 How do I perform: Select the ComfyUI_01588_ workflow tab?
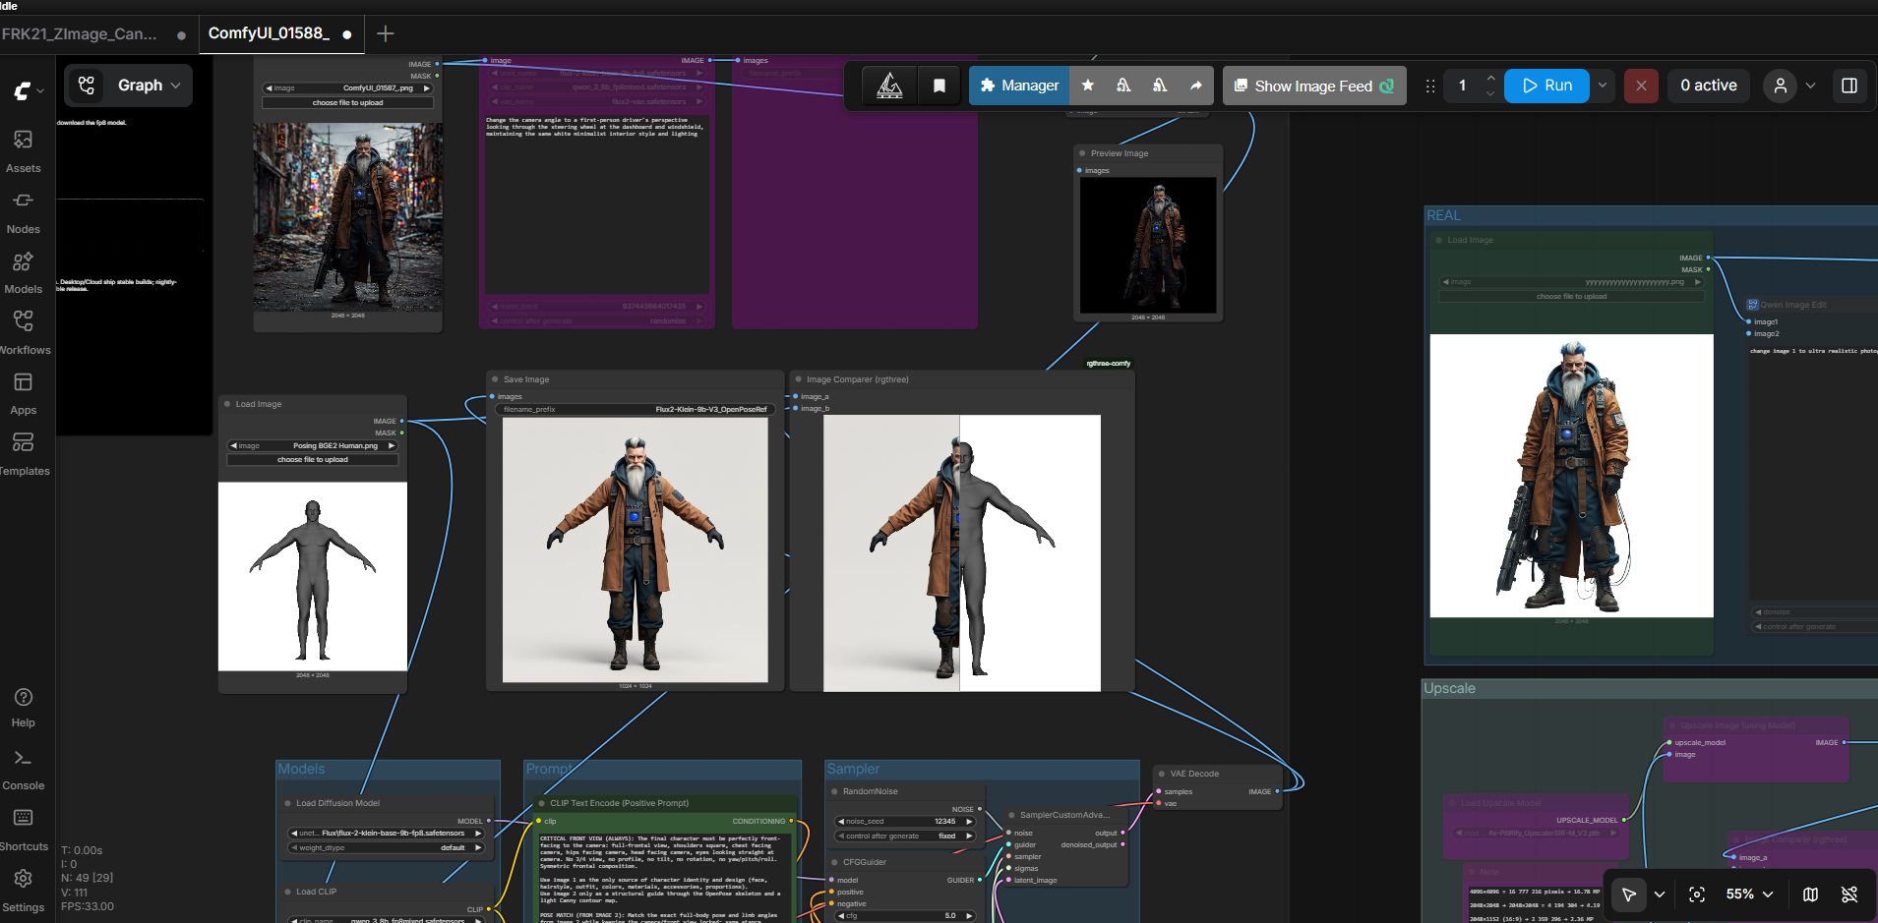(x=269, y=33)
